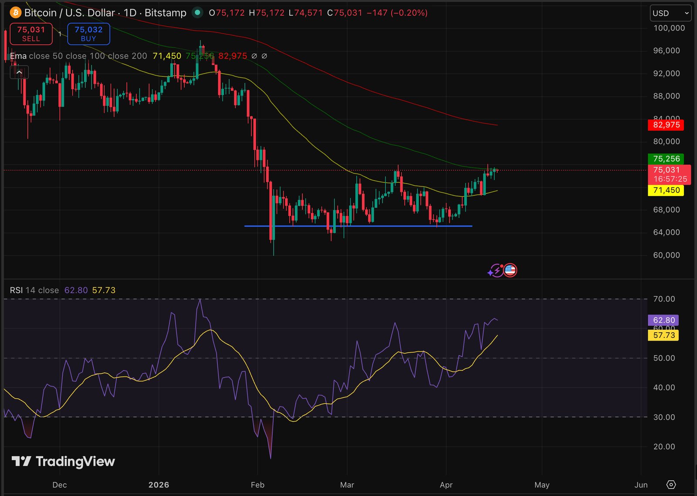Click the Bitstamp exchange label
Screen dimensions: 697x496
click(x=166, y=13)
